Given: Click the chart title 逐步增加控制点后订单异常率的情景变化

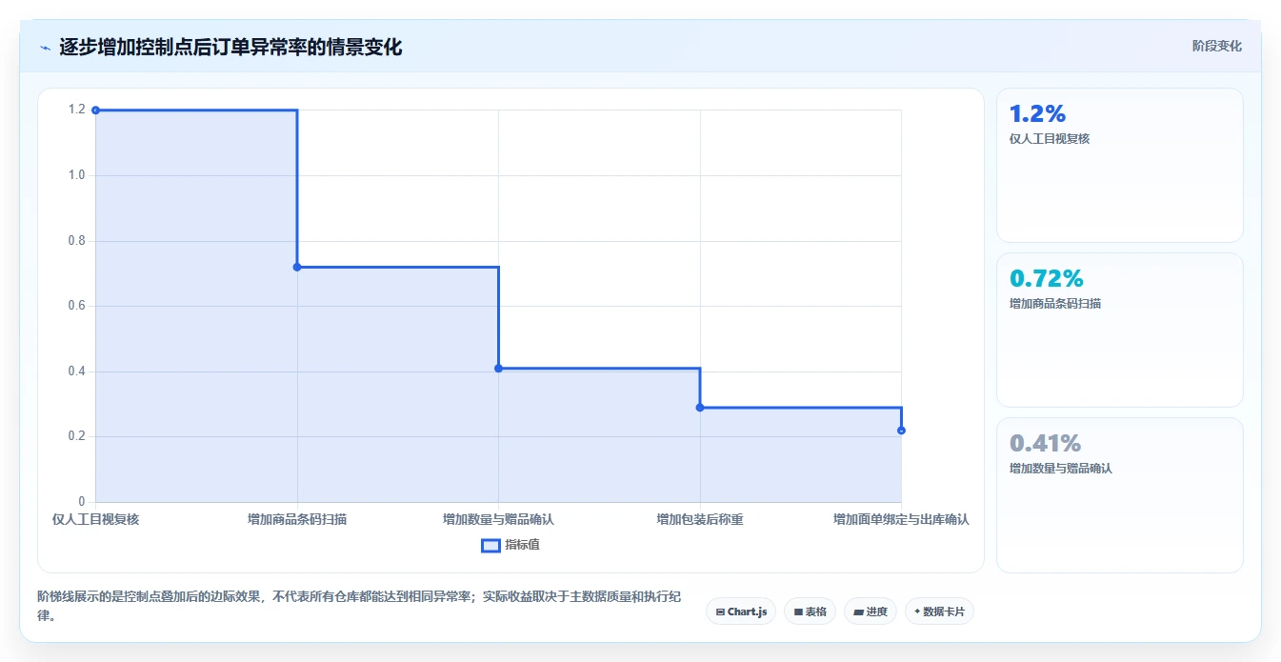Looking at the screenshot, I should pyautogui.click(x=230, y=47).
